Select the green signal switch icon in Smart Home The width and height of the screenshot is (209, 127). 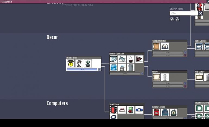coord(131,110)
